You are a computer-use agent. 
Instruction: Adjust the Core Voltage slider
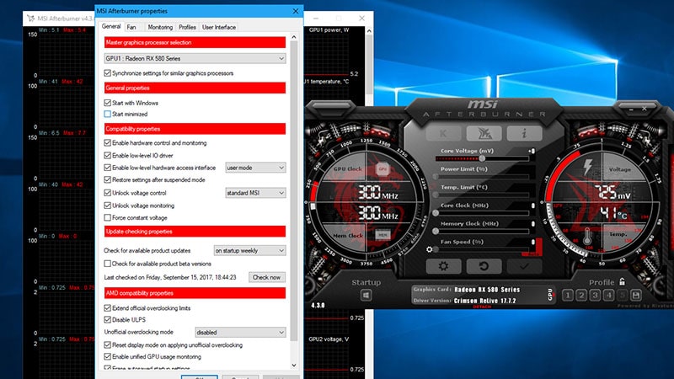point(482,158)
